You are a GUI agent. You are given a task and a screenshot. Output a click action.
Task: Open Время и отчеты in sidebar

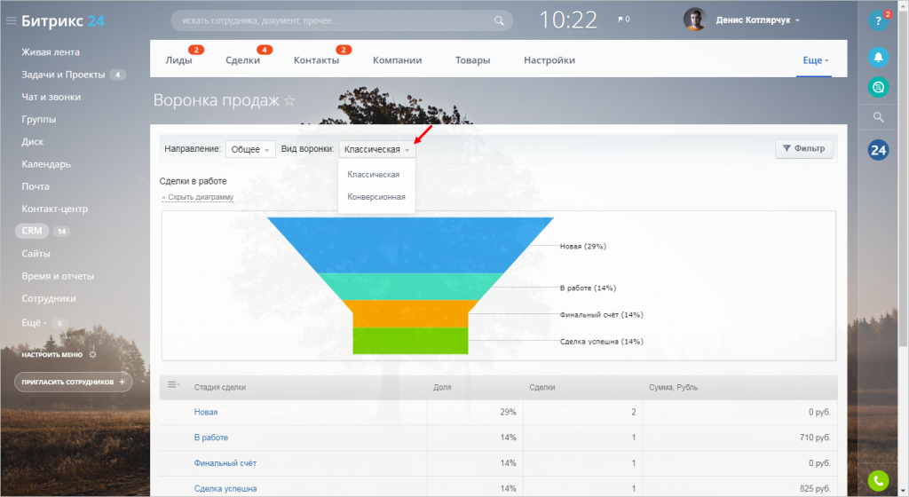pos(58,276)
